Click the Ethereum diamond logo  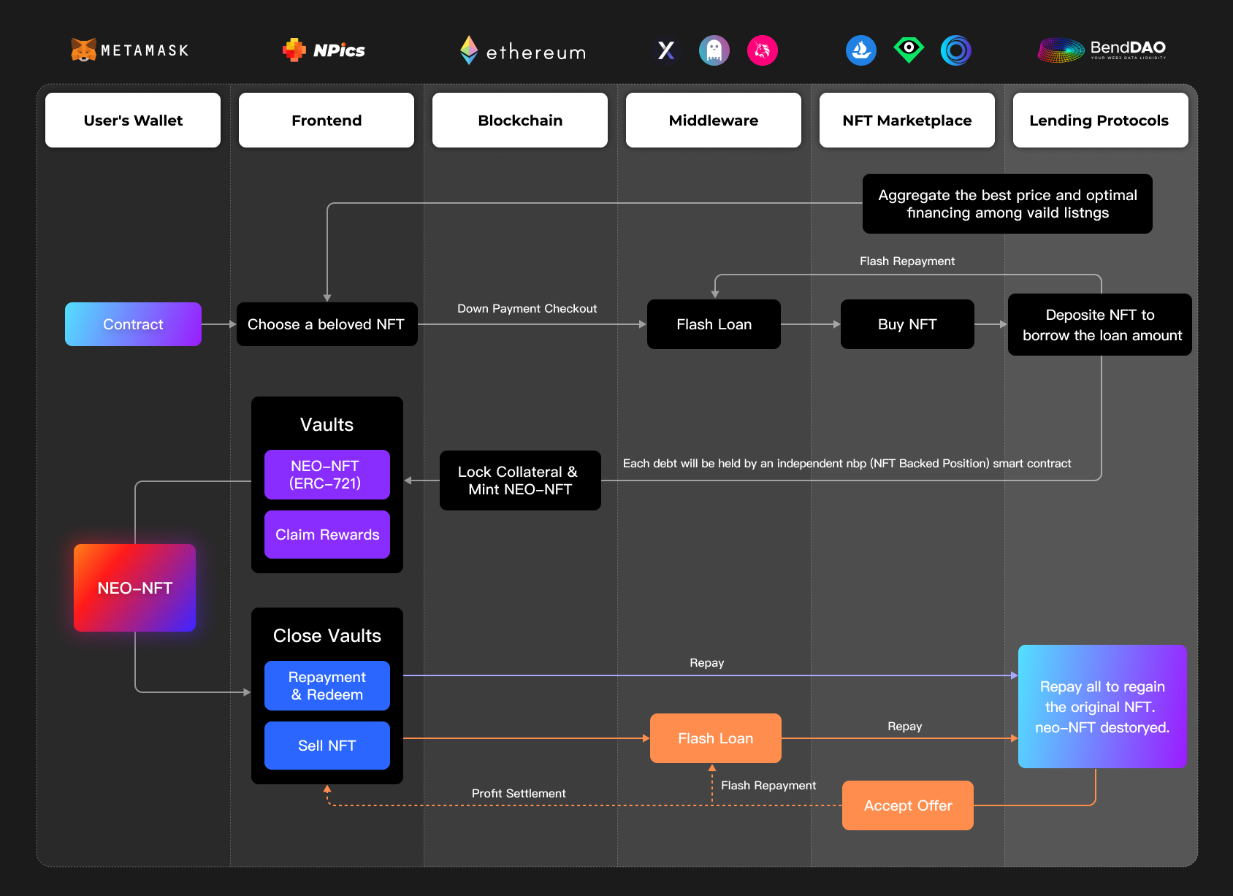coord(469,50)
